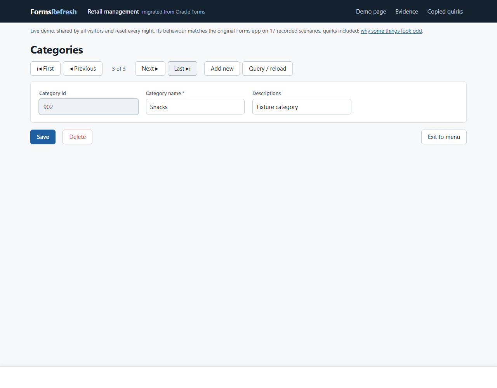Click the 'Descriptions' label
Viewport: 497px width, 388px height.
266,94
